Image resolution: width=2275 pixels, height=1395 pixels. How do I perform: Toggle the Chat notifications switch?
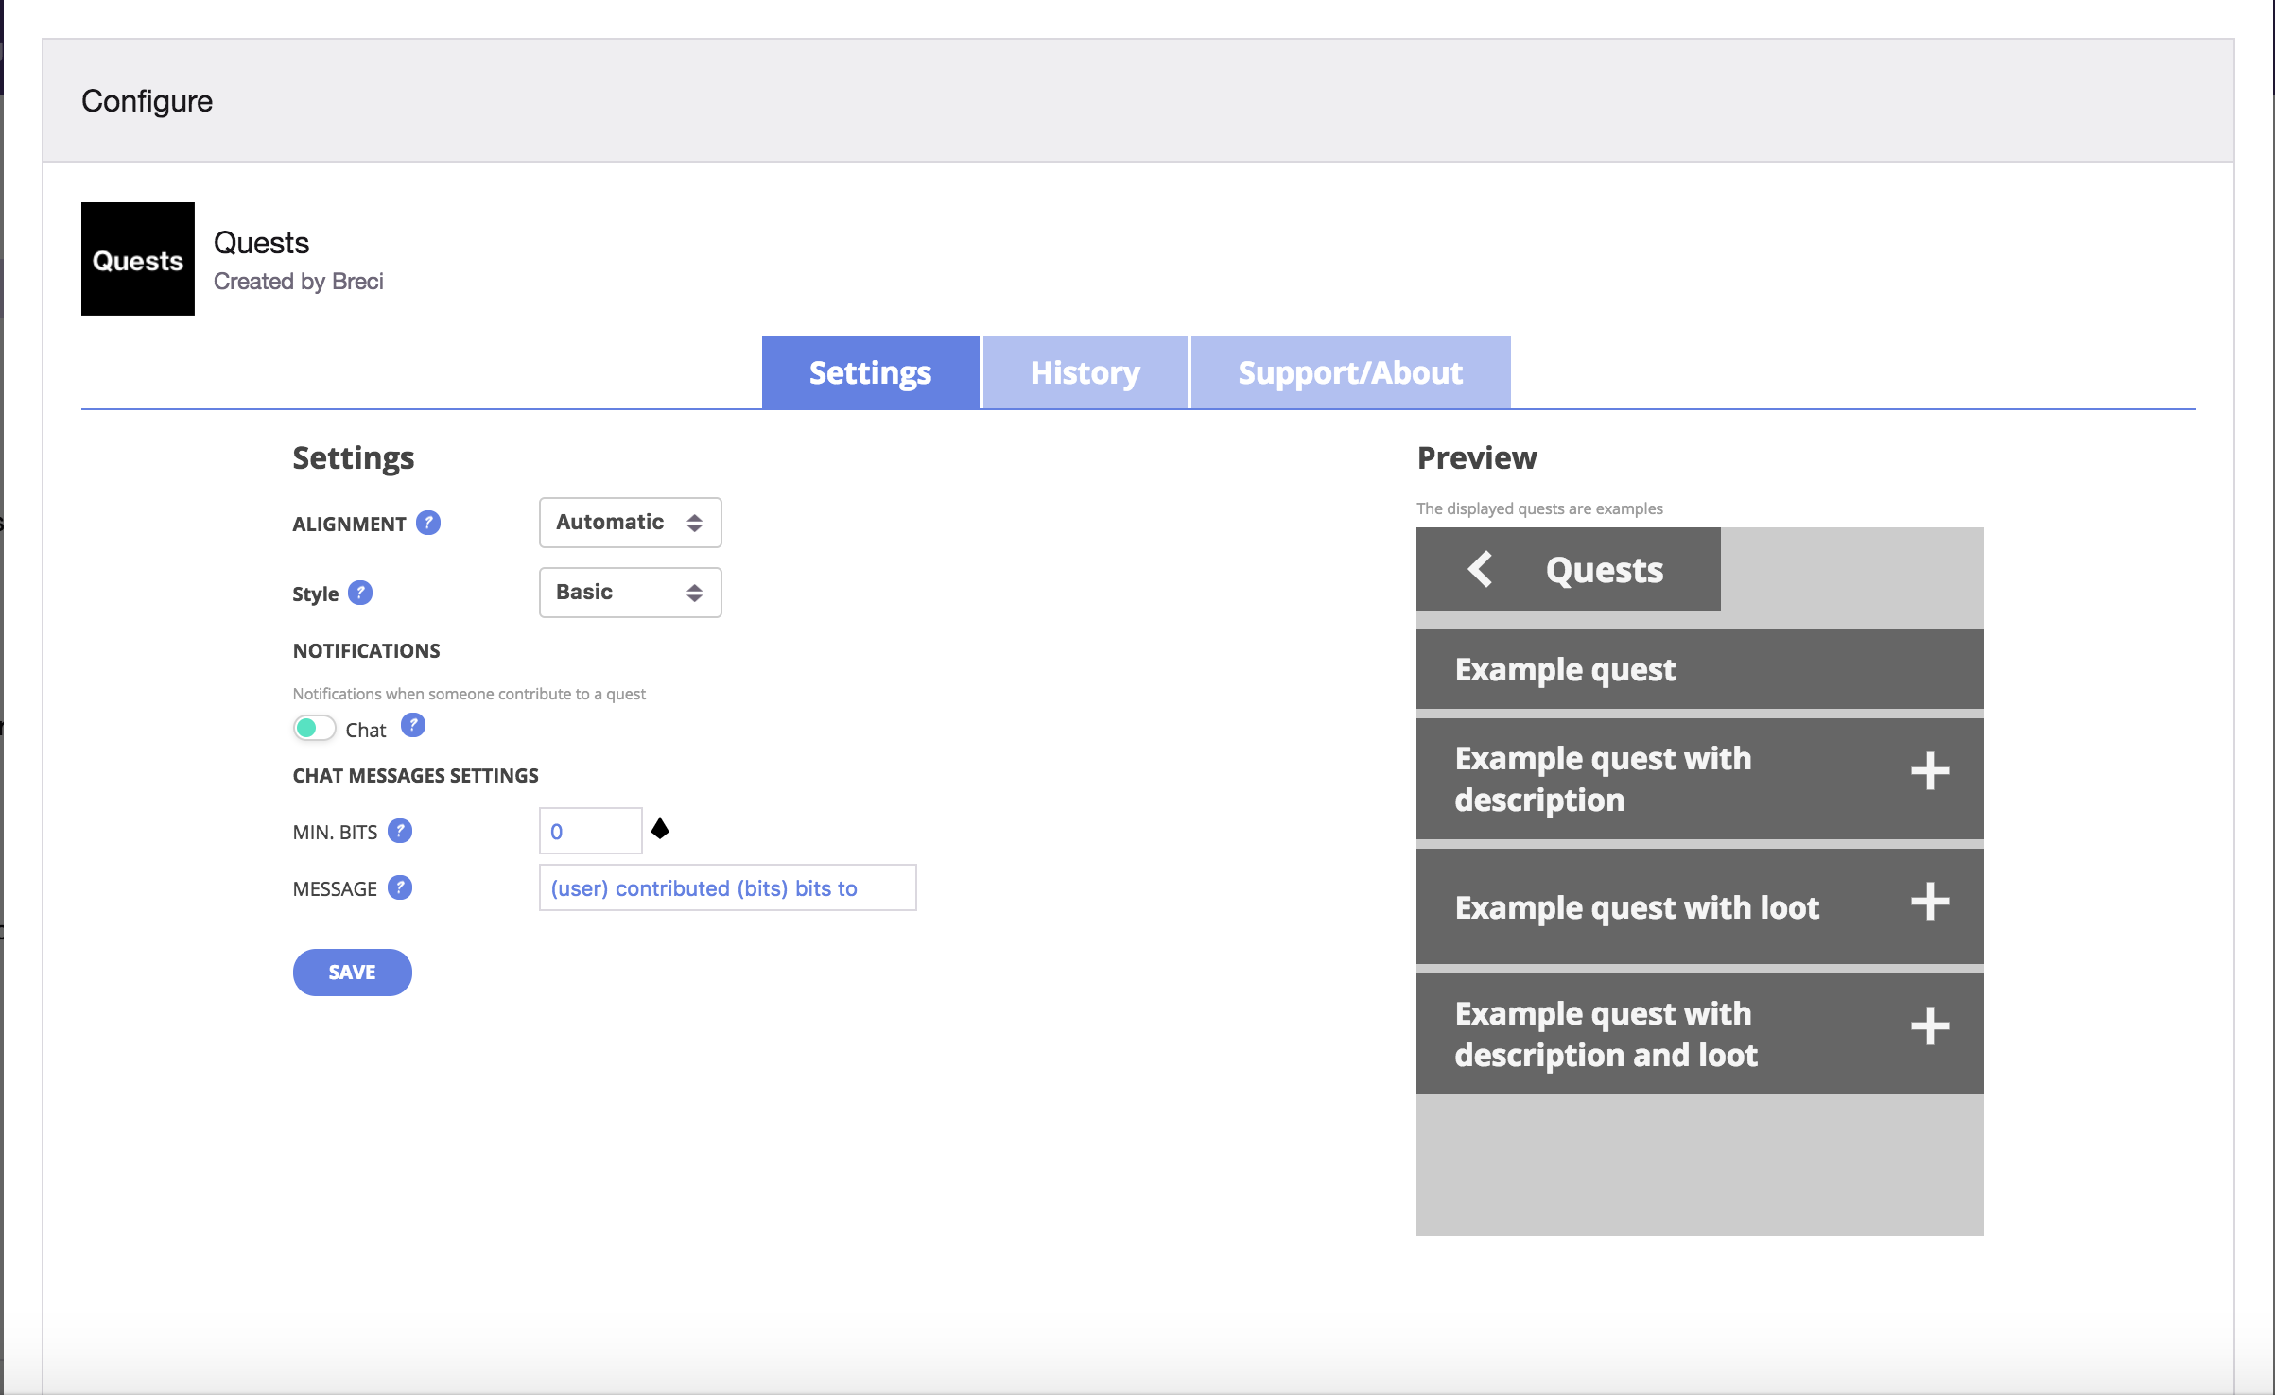(x=314, y=728)
